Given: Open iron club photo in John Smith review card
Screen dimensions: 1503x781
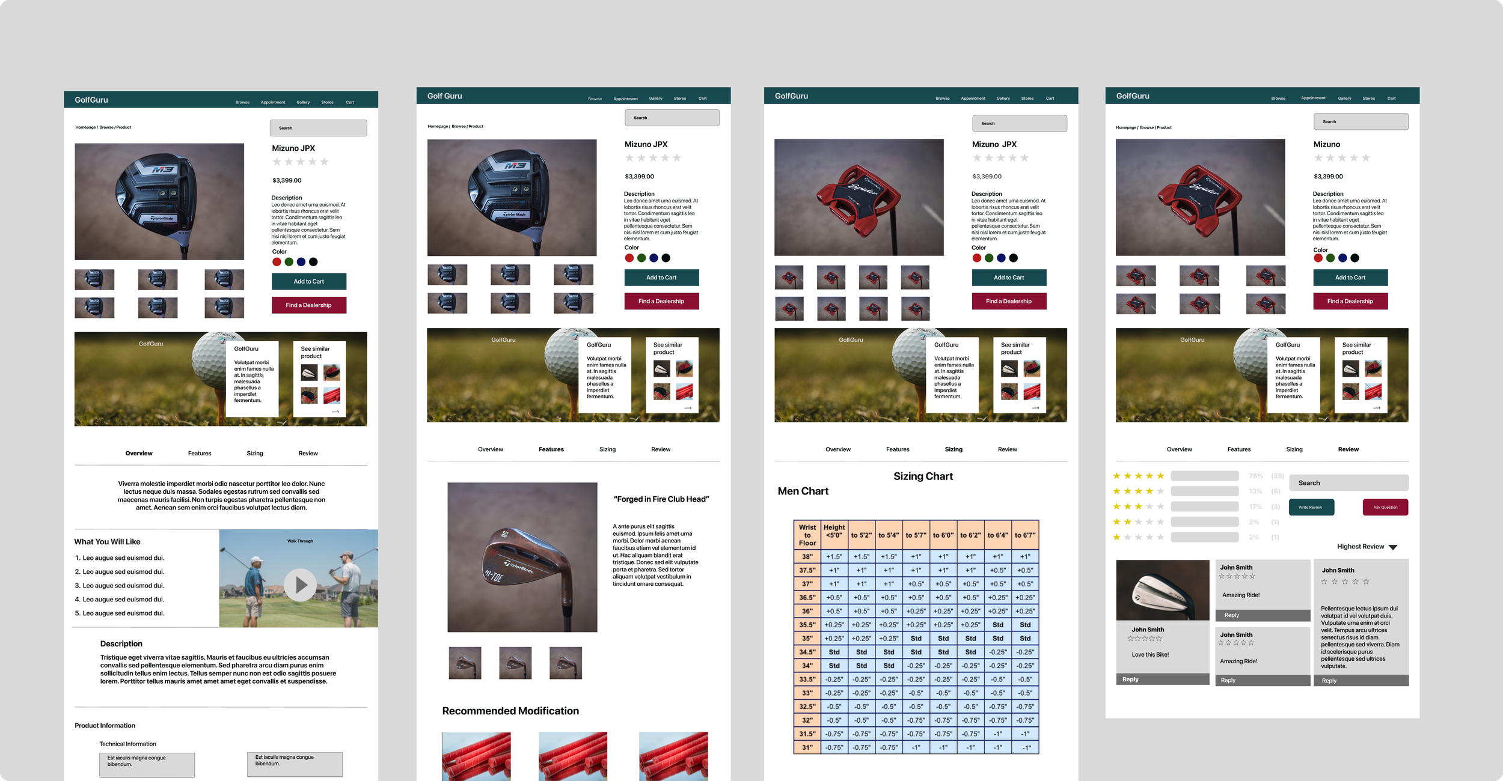Looking at the screenshot, I should point(1162,590).
